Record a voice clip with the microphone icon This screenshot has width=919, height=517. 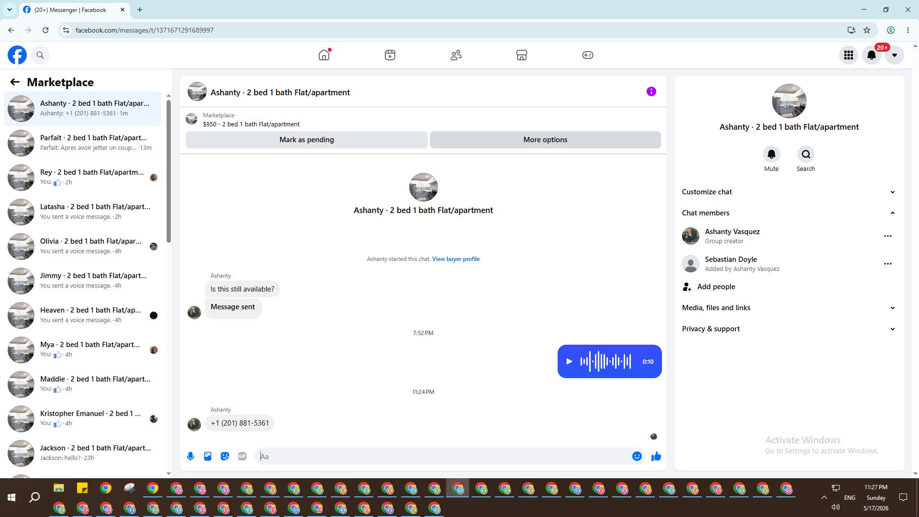191,456
